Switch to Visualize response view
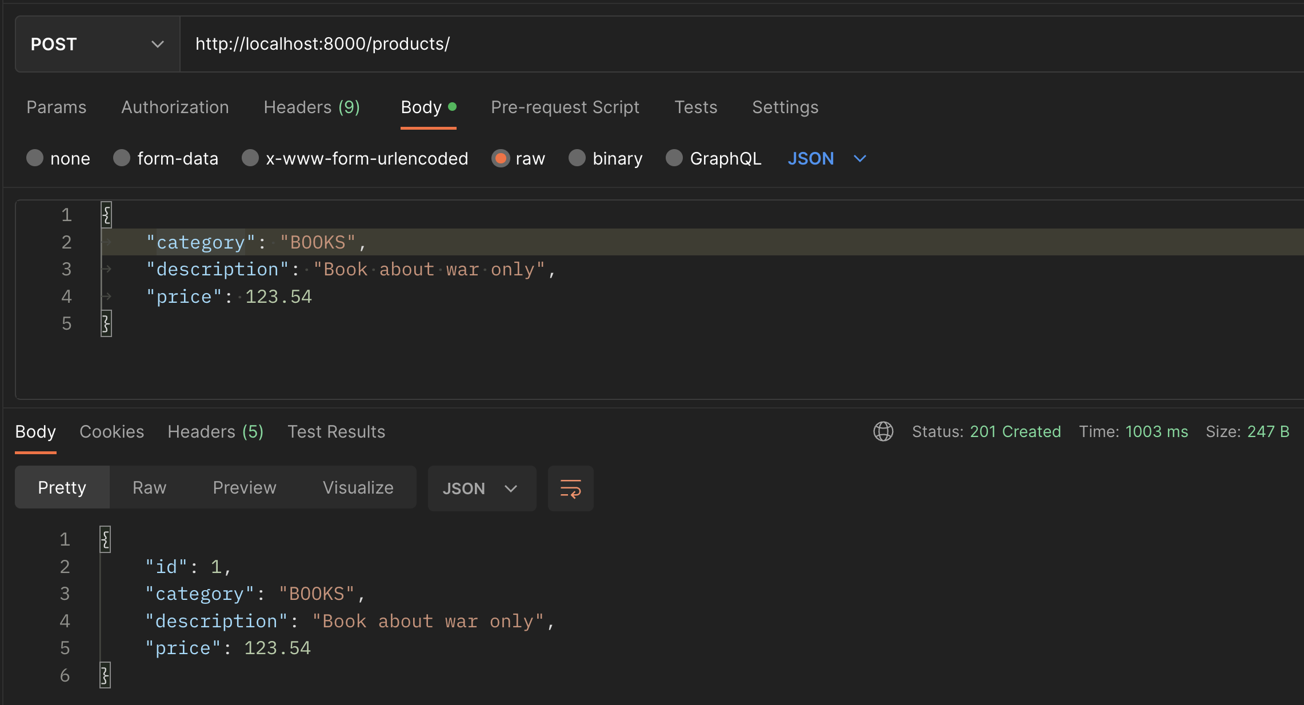Image resolution: width=1304 pixels, height=705 pixels. click(x=358, y=487)
